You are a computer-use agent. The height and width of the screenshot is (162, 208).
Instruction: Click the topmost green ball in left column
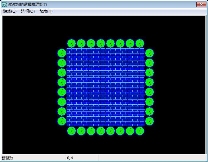point(62,53)
